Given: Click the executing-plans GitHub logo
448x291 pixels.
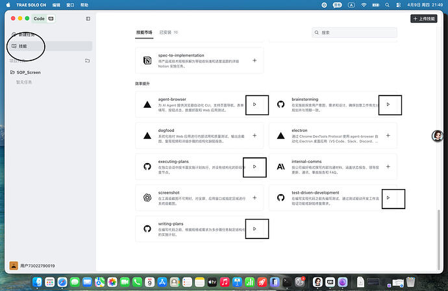Looking at the screenshot, I should (147, 167).
